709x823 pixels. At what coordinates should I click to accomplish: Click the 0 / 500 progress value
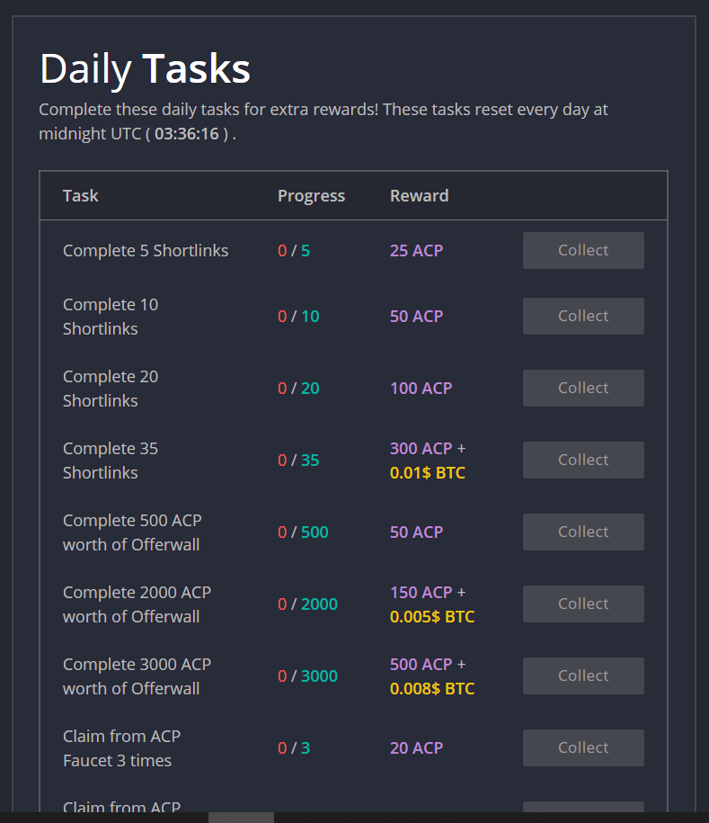[x=303, y=532]
